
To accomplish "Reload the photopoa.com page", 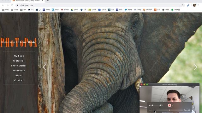I will (12, 5).
